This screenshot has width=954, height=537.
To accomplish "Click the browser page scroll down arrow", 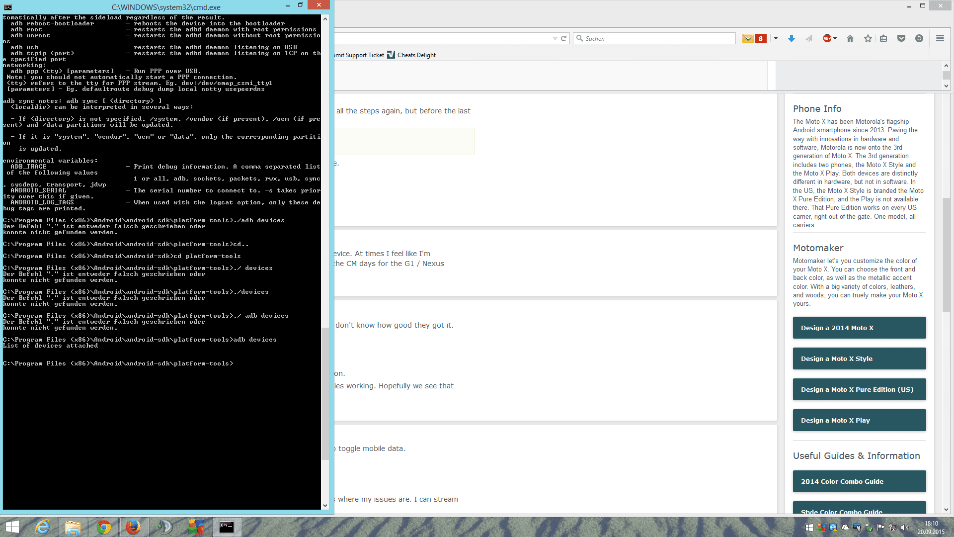I will [x=946, y=510].
